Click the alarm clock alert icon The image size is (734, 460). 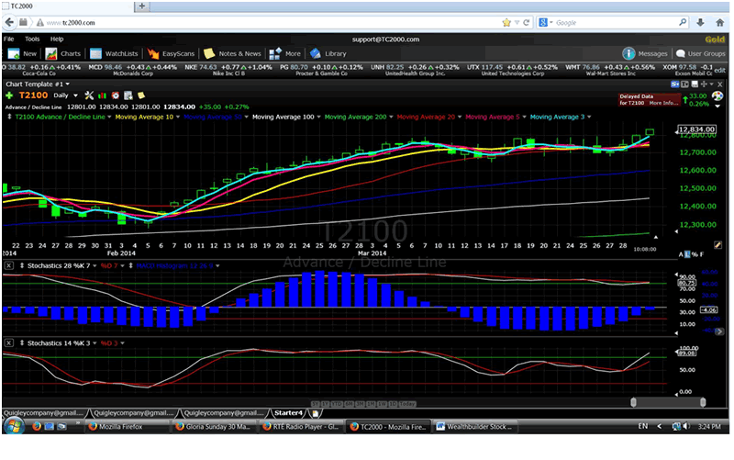click(117, 95)
